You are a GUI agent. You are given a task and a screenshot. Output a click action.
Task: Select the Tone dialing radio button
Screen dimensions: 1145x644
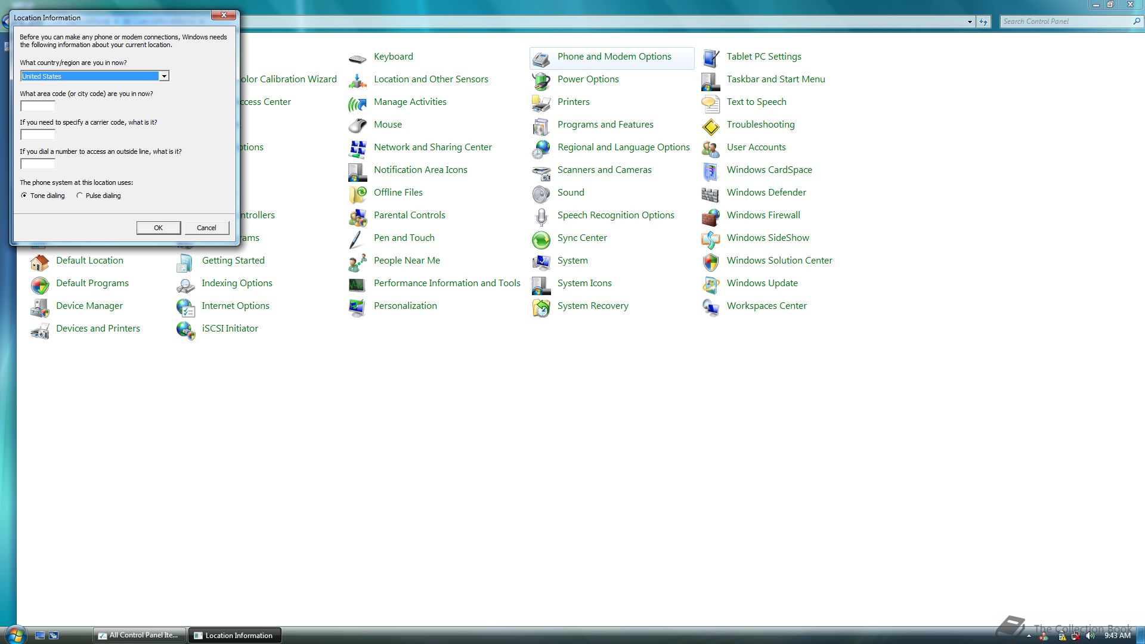coord(24,196)
